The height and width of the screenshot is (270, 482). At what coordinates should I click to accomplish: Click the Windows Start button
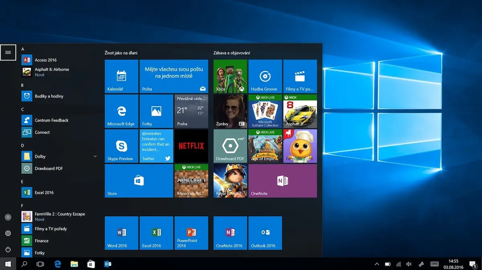[8, 264]
